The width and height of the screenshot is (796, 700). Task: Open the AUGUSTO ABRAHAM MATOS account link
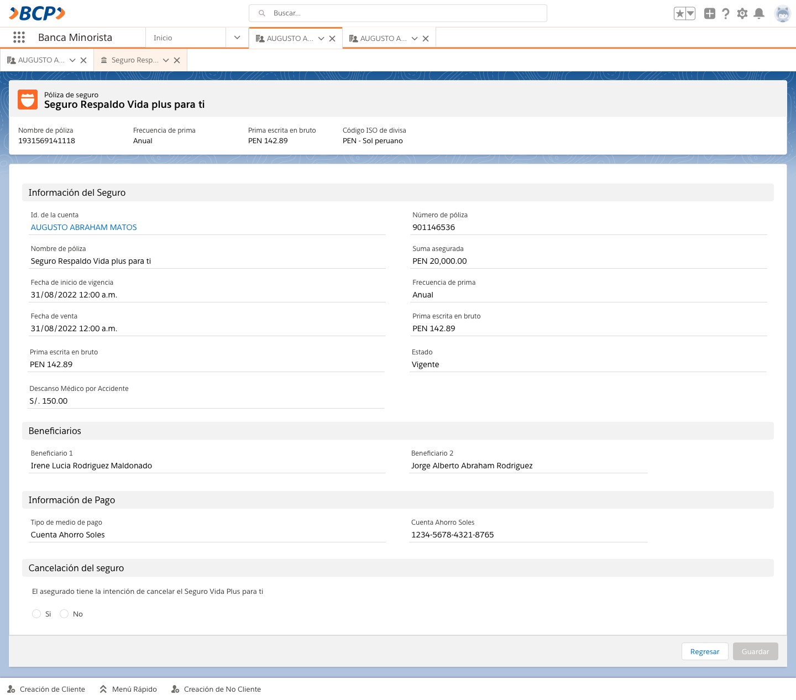click(83, 227)
